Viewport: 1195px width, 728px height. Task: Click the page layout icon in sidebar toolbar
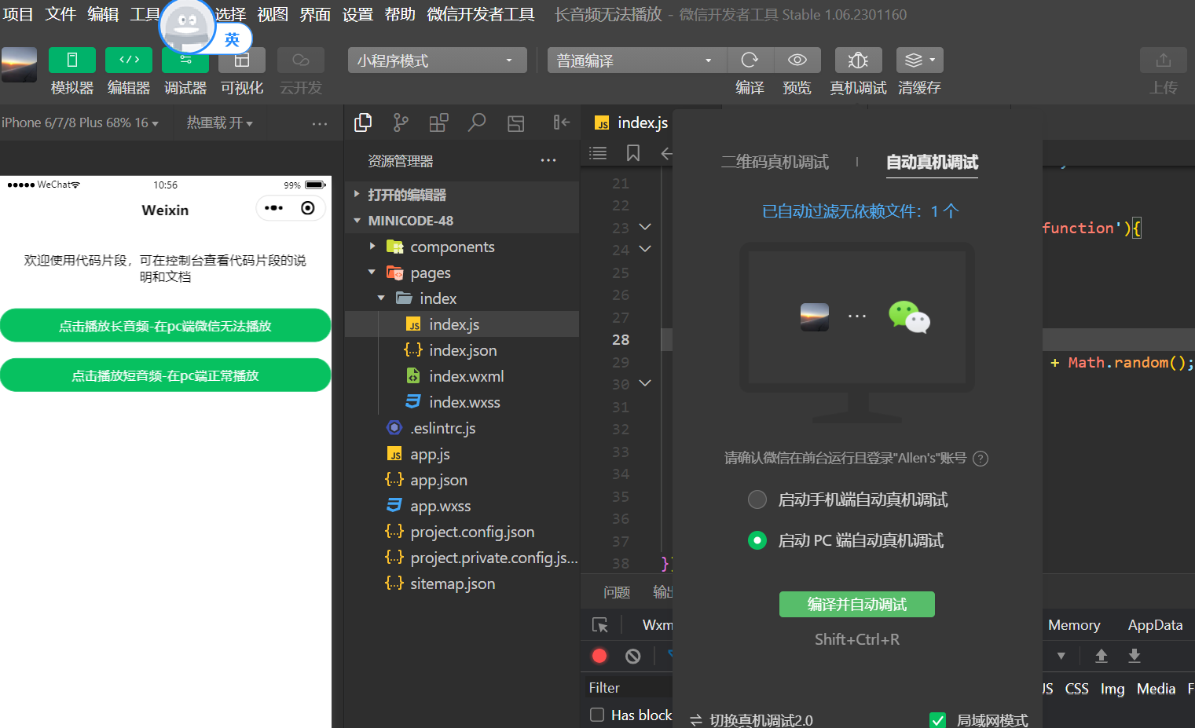[515, 123]
